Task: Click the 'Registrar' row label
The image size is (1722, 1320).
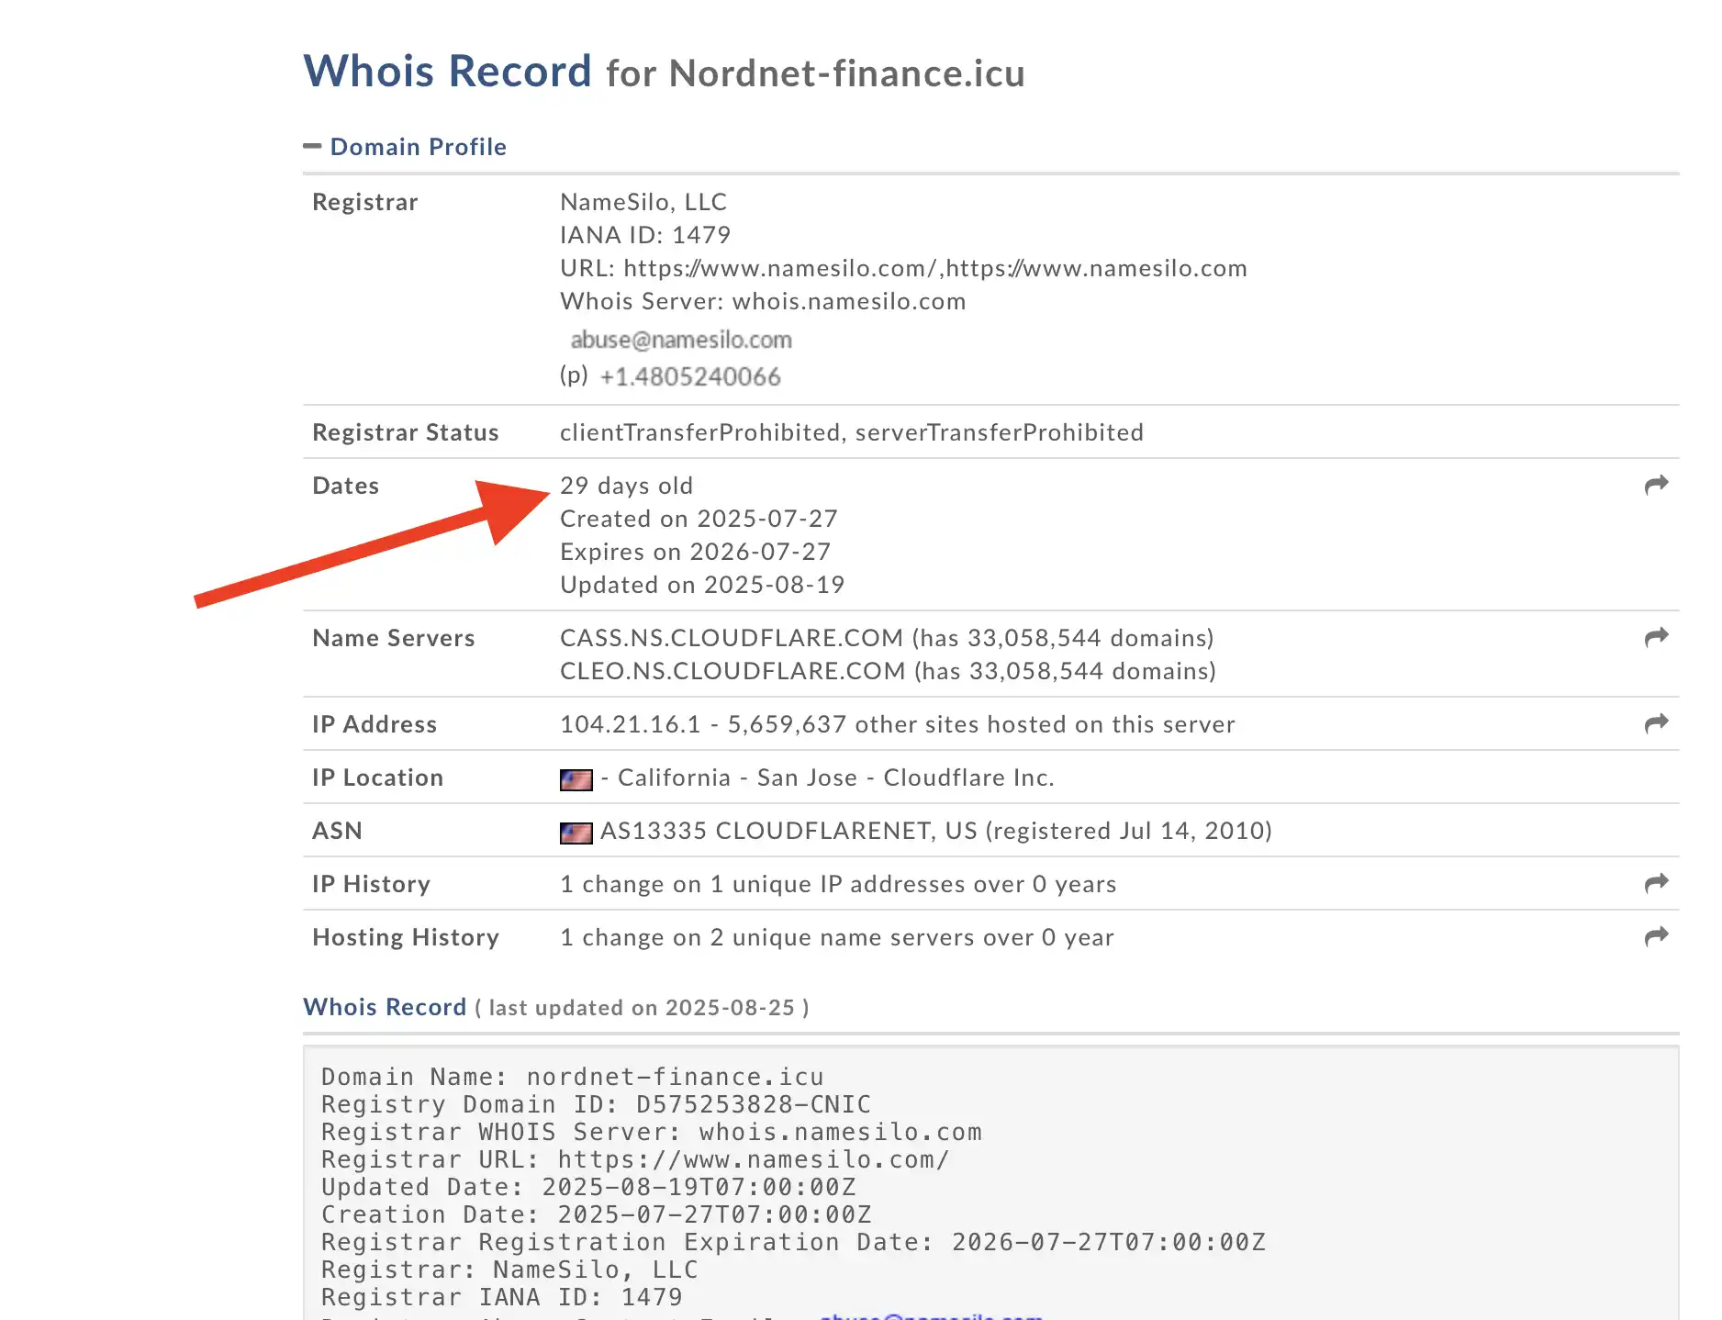Action: (364, 202)
